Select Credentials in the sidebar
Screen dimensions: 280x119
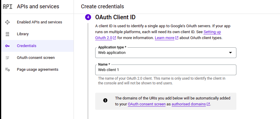click(x=27, y=46)
